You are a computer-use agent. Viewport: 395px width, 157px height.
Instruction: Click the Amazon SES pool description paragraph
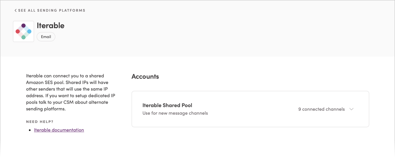click(x=71, y=92)
